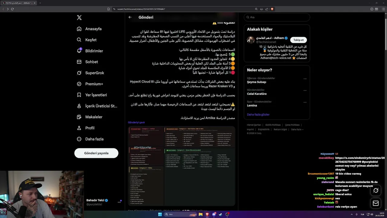Open the Reklam bilgisi footer link
The height and width of the screenshot is (218, 387).
pos(280,129)
